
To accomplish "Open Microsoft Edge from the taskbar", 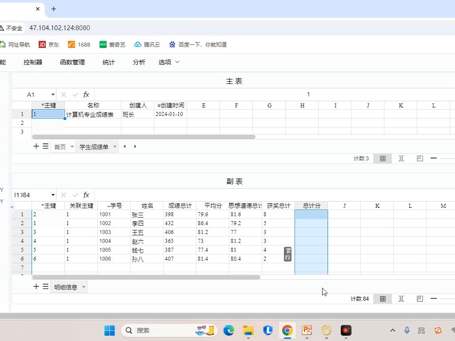I will coord(229,330).
